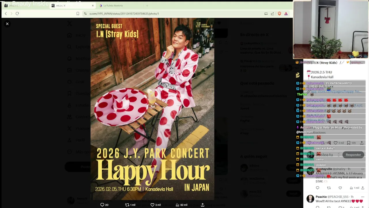This screenshot has height=208, width=369.
Task: Open the X logo home in sidebar
Action: click(x=69, y=24)
